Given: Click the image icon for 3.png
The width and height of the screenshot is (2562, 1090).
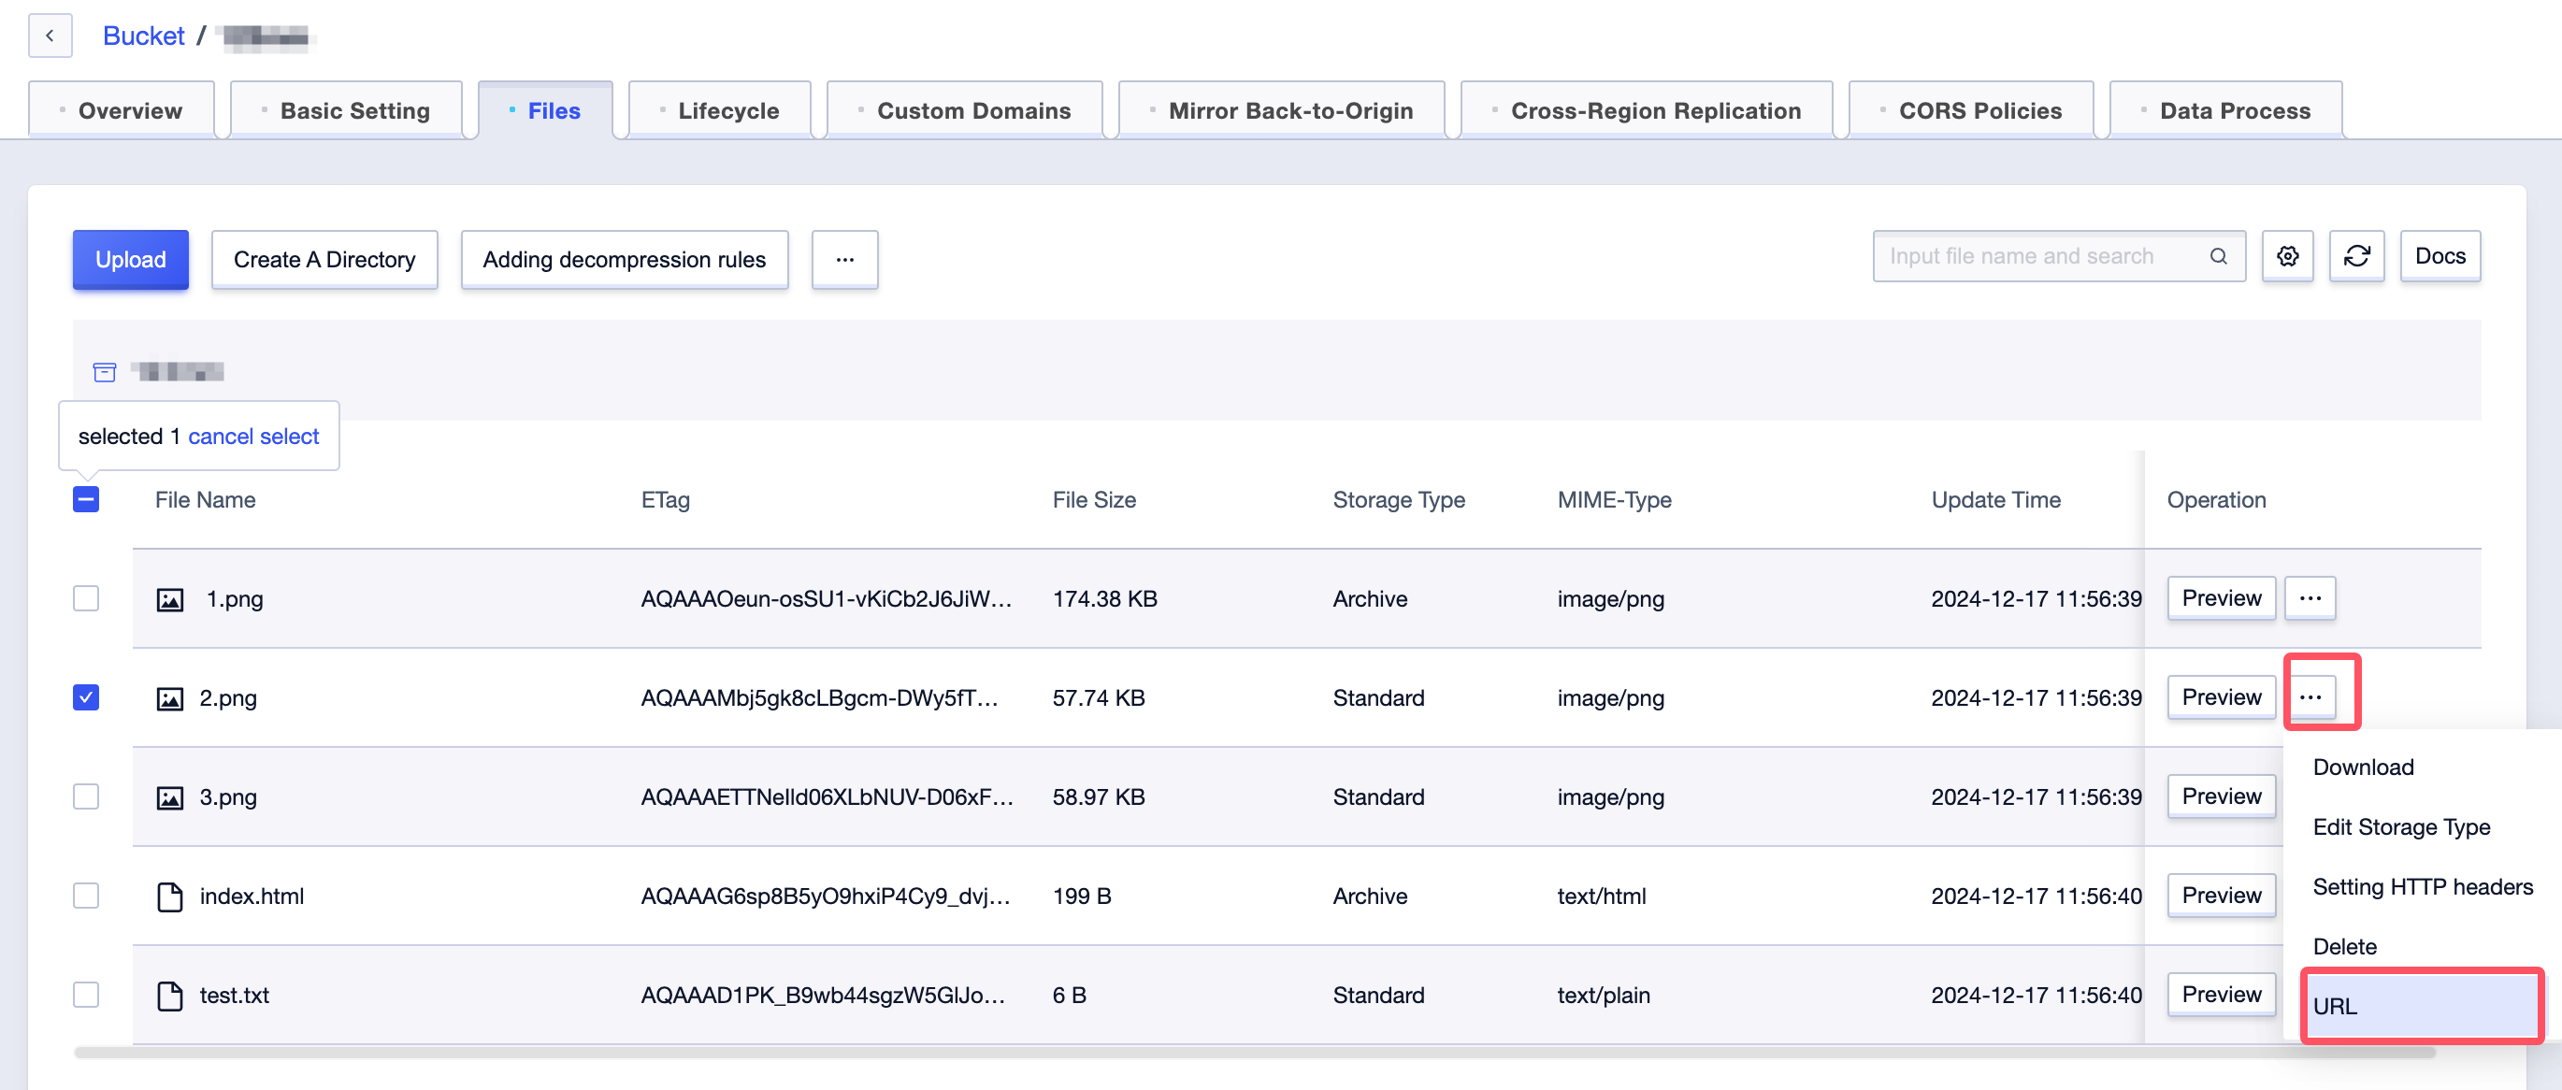Looking at the screenshot, I should 170,797.
